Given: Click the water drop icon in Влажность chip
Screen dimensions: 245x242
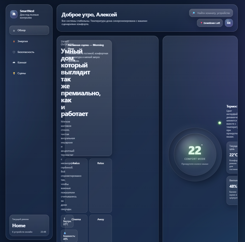Looking at the screenshot, I should pos(65,233).
